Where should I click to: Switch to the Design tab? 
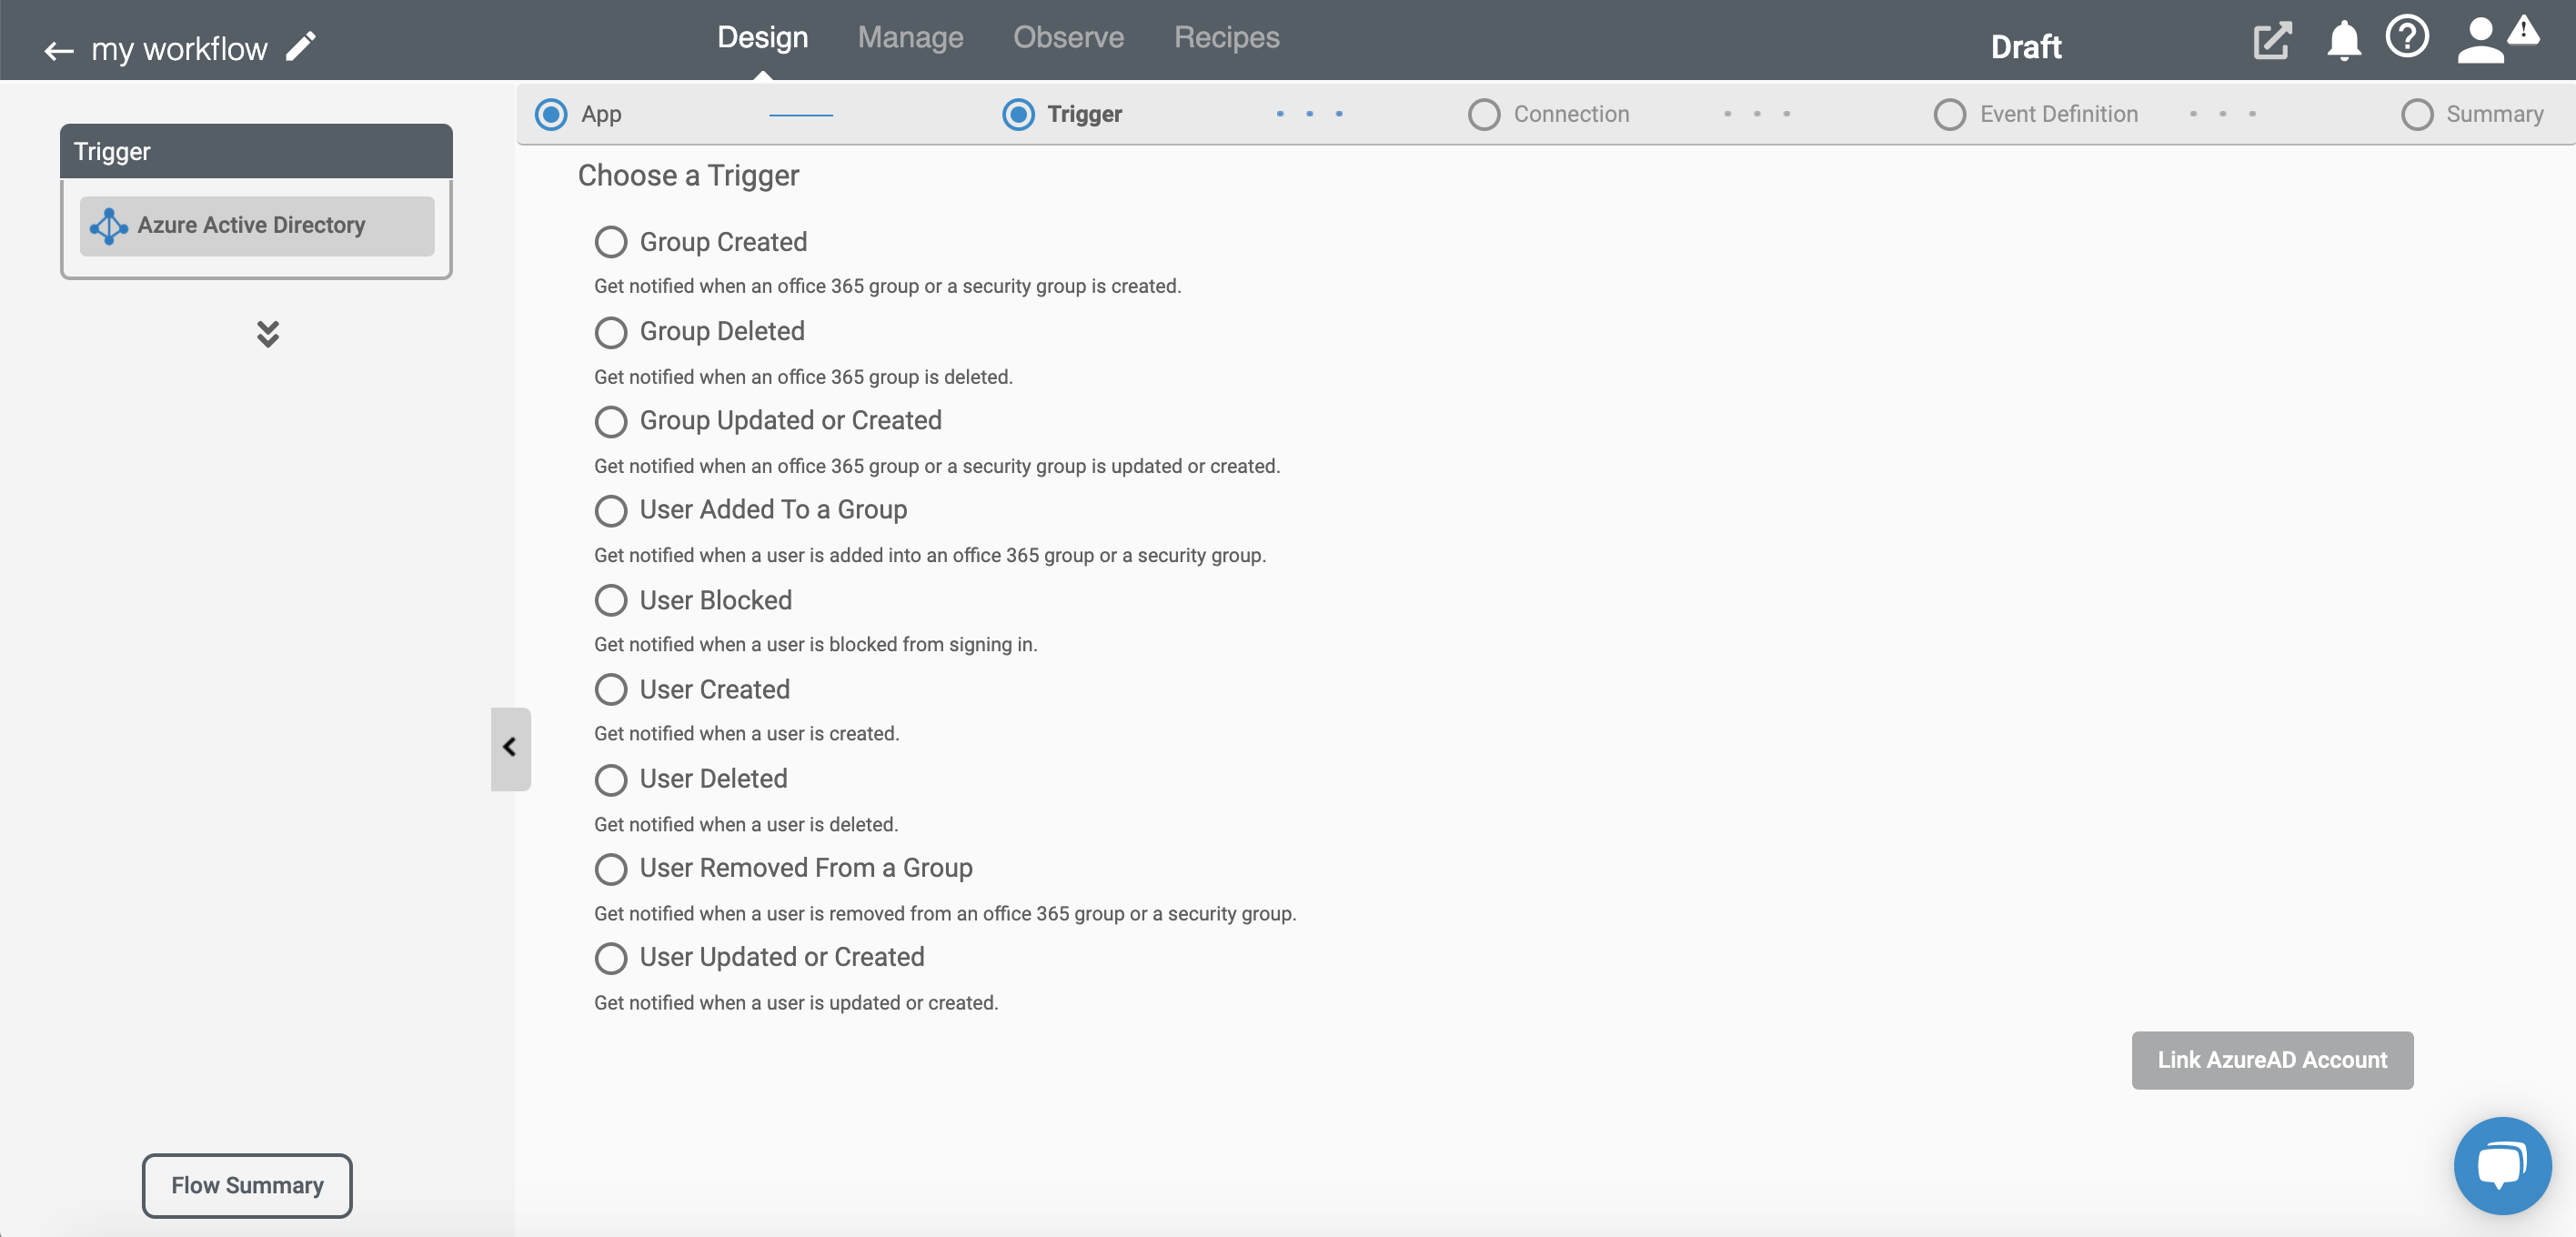[762, 37]
